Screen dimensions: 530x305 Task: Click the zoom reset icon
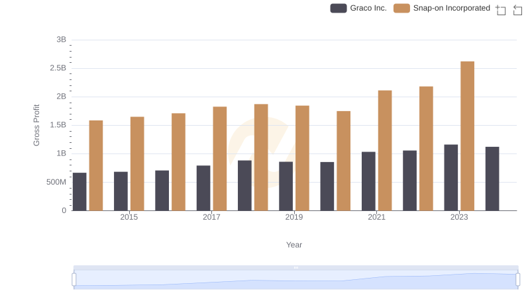click(517, 10)
